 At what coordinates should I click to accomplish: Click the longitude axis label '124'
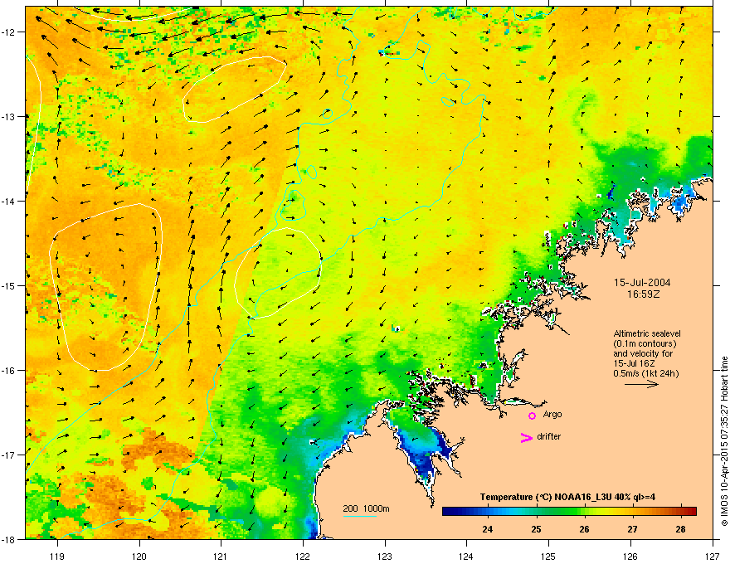click(466, 556)
